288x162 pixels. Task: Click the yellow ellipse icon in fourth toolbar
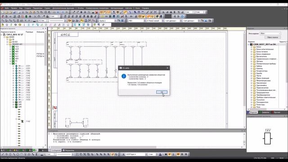point(20,25)
